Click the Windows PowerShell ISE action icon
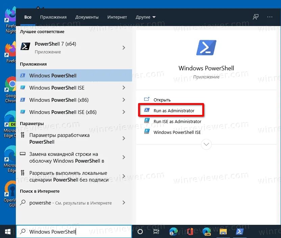 pos(147,132)
